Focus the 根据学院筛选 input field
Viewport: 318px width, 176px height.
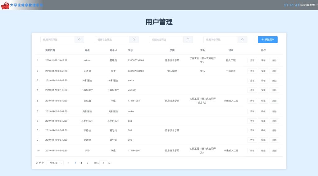point(57,39)
